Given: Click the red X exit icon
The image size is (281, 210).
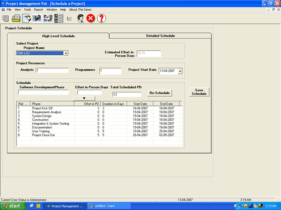Looking at the screenshot, I should (x=91, y=18).
